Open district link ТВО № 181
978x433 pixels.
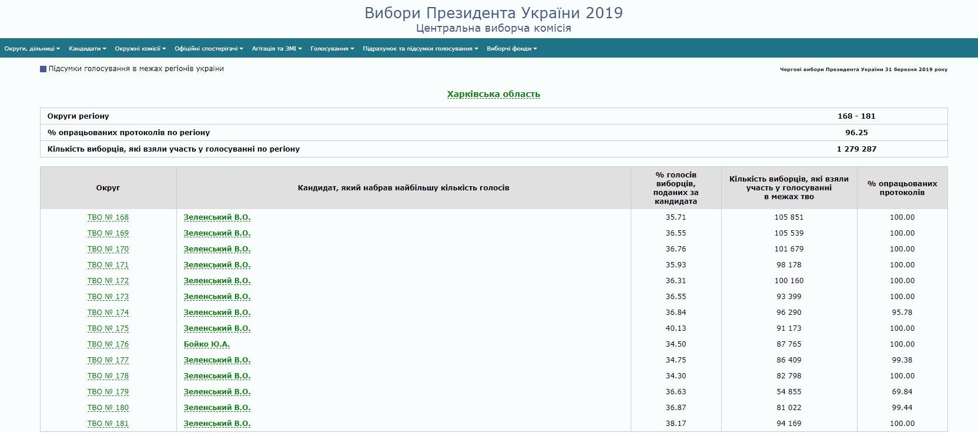click(108, 424)
